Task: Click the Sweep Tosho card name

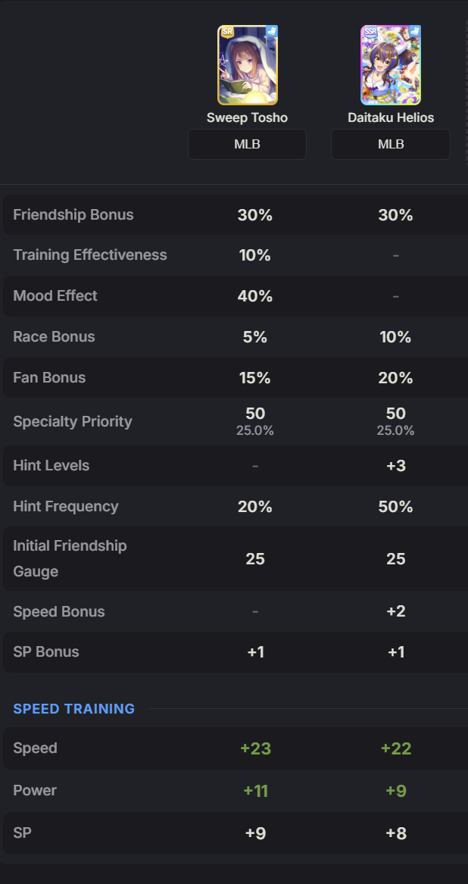Action: coord(247,118)
